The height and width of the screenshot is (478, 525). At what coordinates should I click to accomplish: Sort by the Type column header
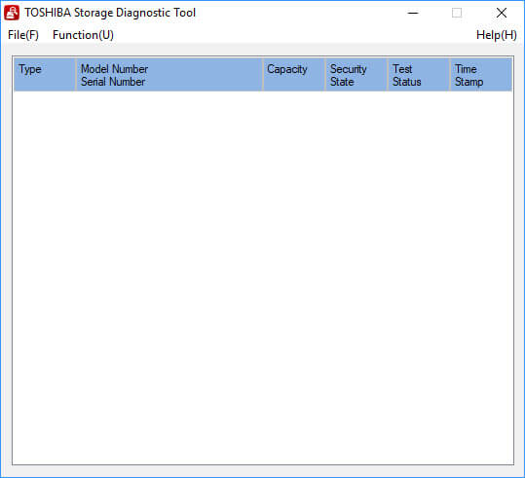click(x=45, y=74)
